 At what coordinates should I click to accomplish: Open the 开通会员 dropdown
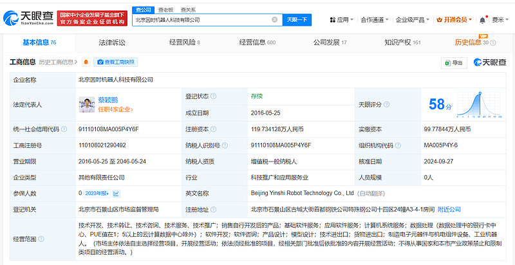click(x=454, y=20)
